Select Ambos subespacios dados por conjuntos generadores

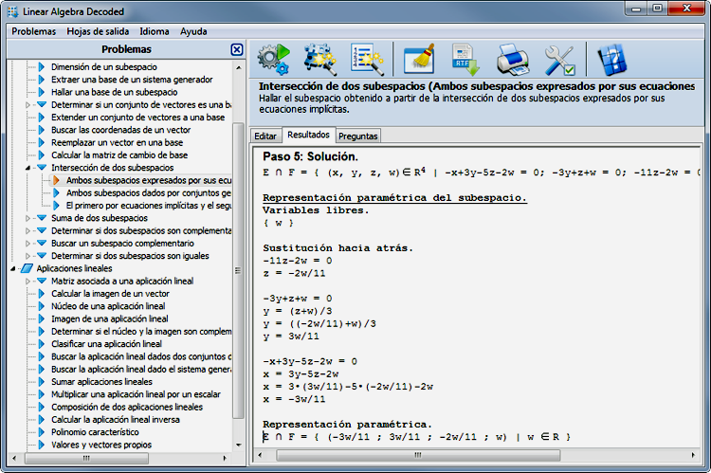[149, 193]
